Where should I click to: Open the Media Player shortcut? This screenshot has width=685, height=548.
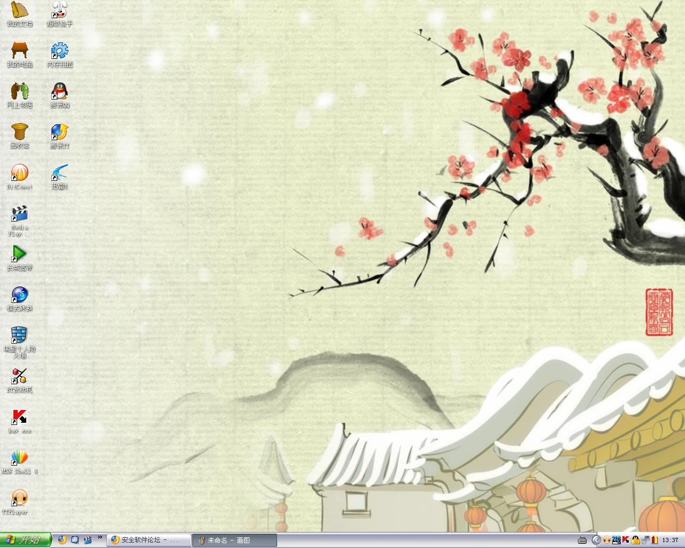point(20,220)
